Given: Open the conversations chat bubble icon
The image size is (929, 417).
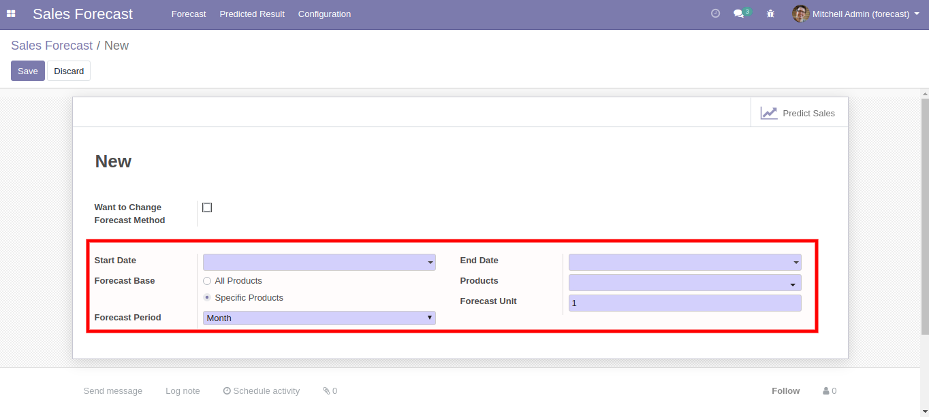Looking at the screenshot, I should click(x=738, y=14).
